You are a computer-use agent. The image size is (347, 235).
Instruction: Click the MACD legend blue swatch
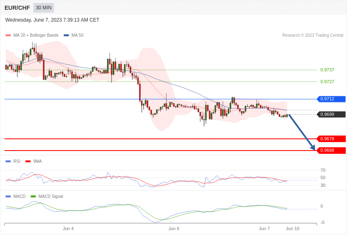[x=8, y=196]
